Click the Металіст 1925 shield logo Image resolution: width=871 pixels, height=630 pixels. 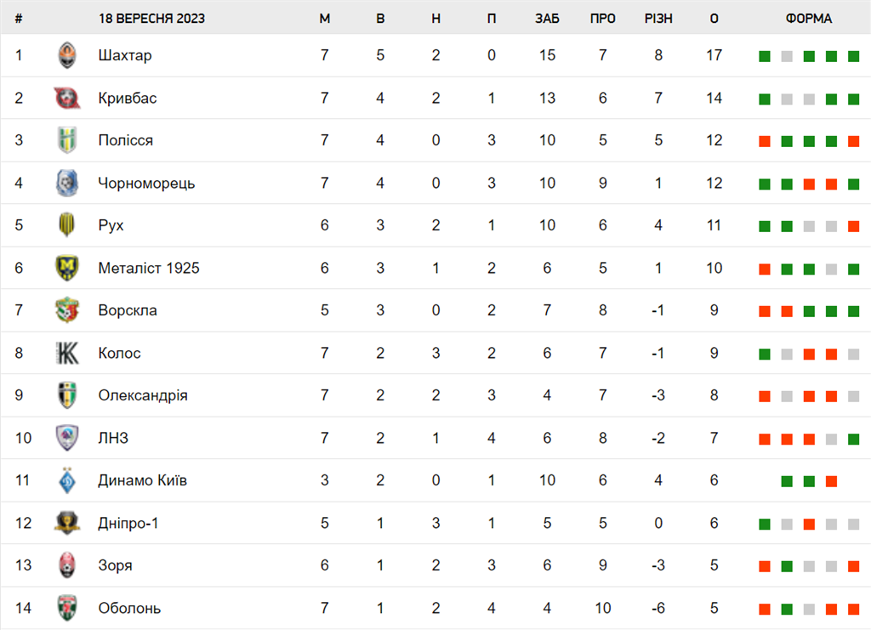67,268
